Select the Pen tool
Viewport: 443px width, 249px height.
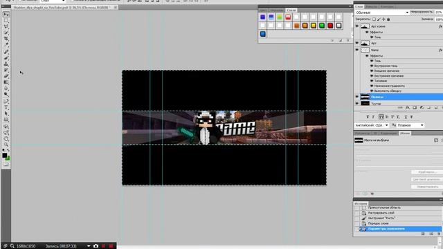[x=6, y=102]
